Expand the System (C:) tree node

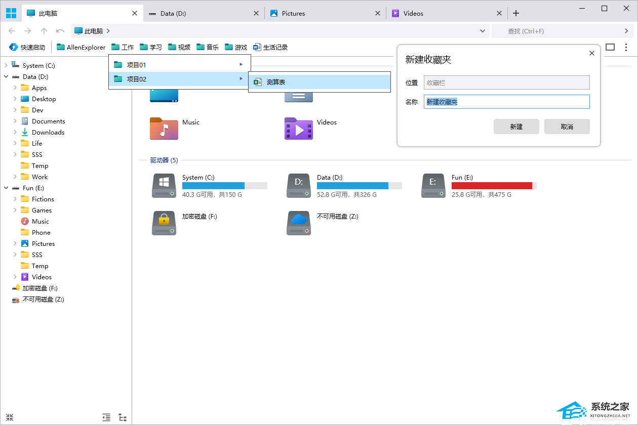6,65
